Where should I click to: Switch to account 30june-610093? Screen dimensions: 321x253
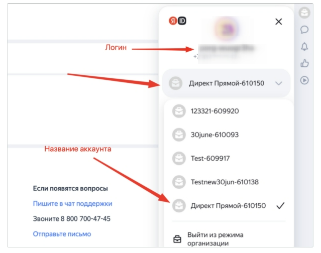pos(214,135)
